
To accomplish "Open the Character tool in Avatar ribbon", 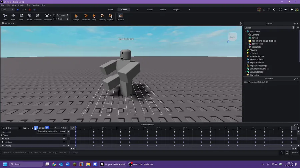I will [x=86, y=17].
